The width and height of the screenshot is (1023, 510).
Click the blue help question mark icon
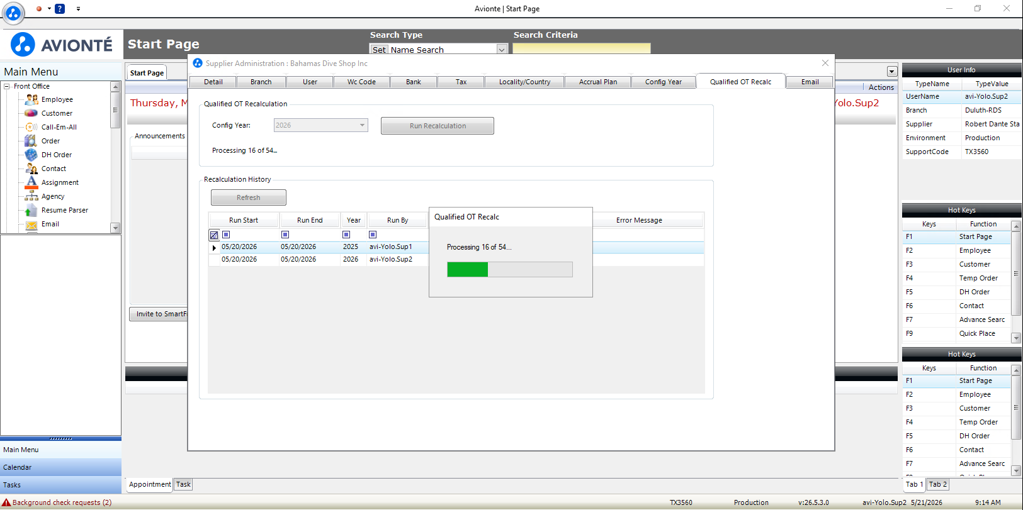tap(60, 9)
